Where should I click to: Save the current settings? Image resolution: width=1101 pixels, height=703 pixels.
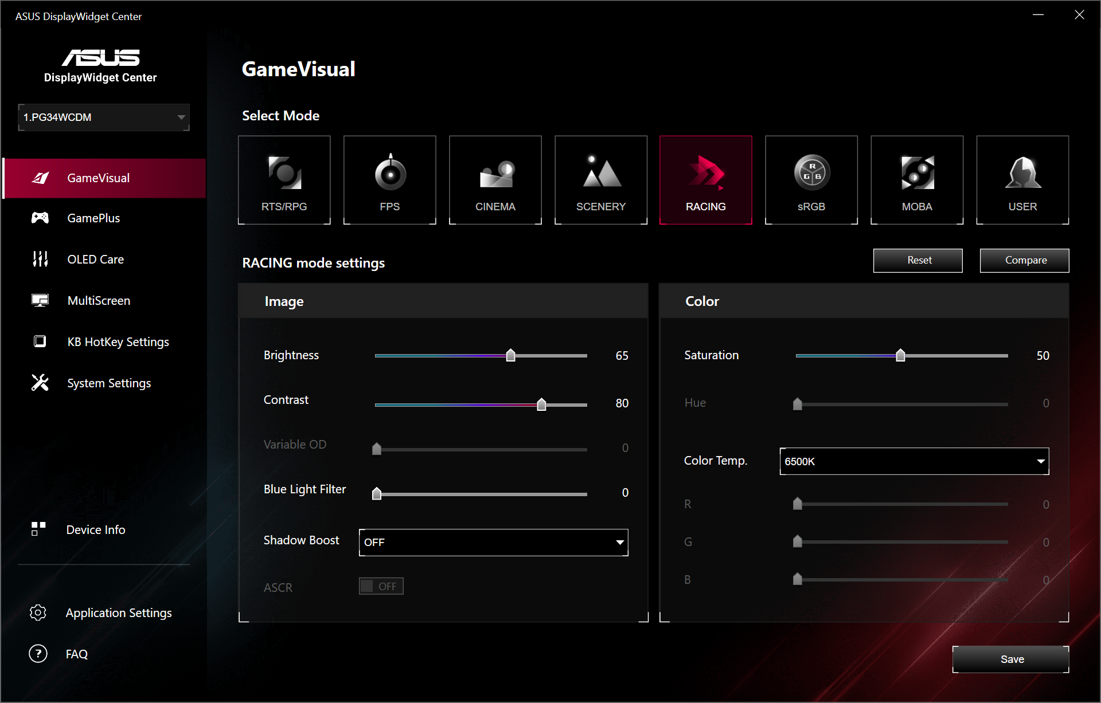coord(1010,659)
